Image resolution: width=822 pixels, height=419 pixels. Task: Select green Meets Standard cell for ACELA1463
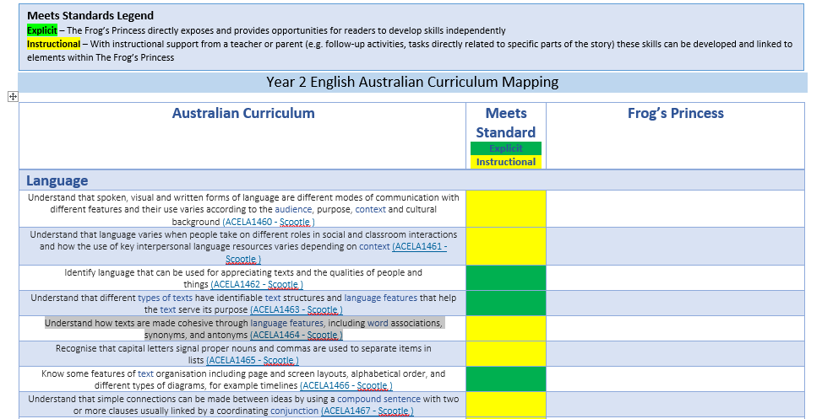tap(506, 303)
